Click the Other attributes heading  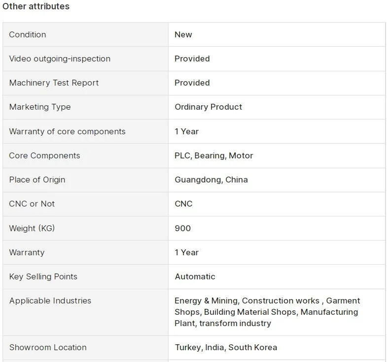(x=36, y=6)
